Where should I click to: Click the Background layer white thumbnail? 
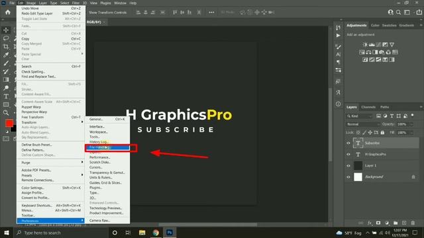tap(358, 177)
